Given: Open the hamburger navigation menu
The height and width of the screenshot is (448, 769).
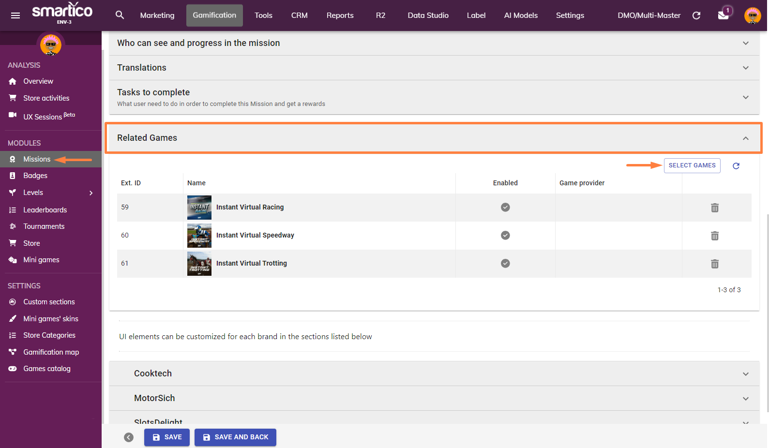Looking at the screenshot, I should pyautogui.click(x=15, y=15).
